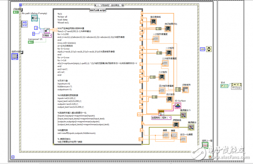Click the 100 numeric constant field
Viewport: 253px width, 164px height.
(202, 49)
